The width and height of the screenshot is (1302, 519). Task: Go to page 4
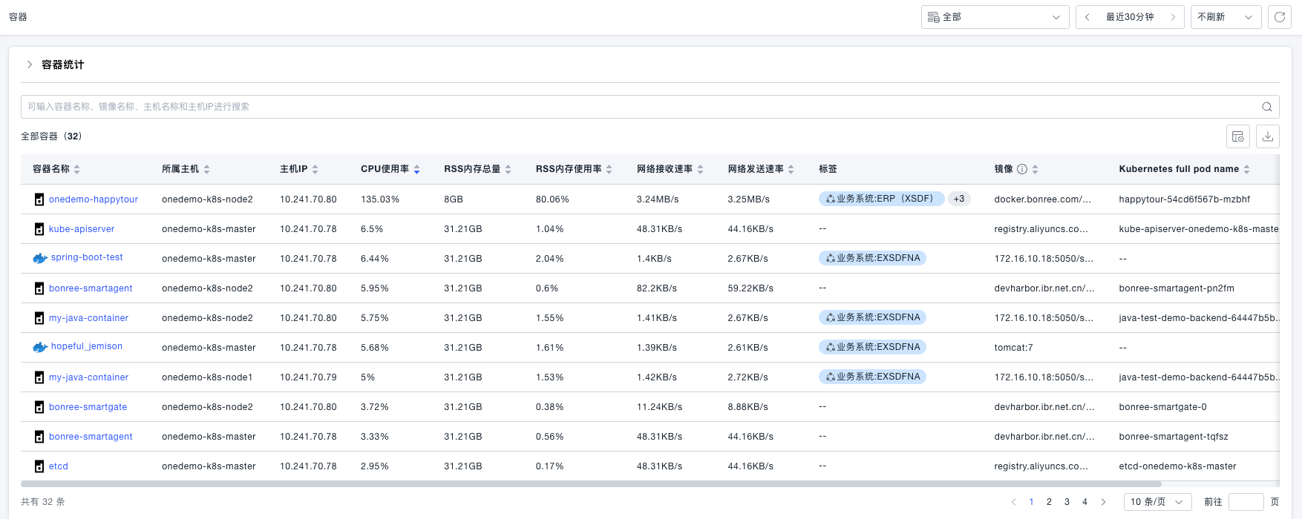pos(1085,502)
